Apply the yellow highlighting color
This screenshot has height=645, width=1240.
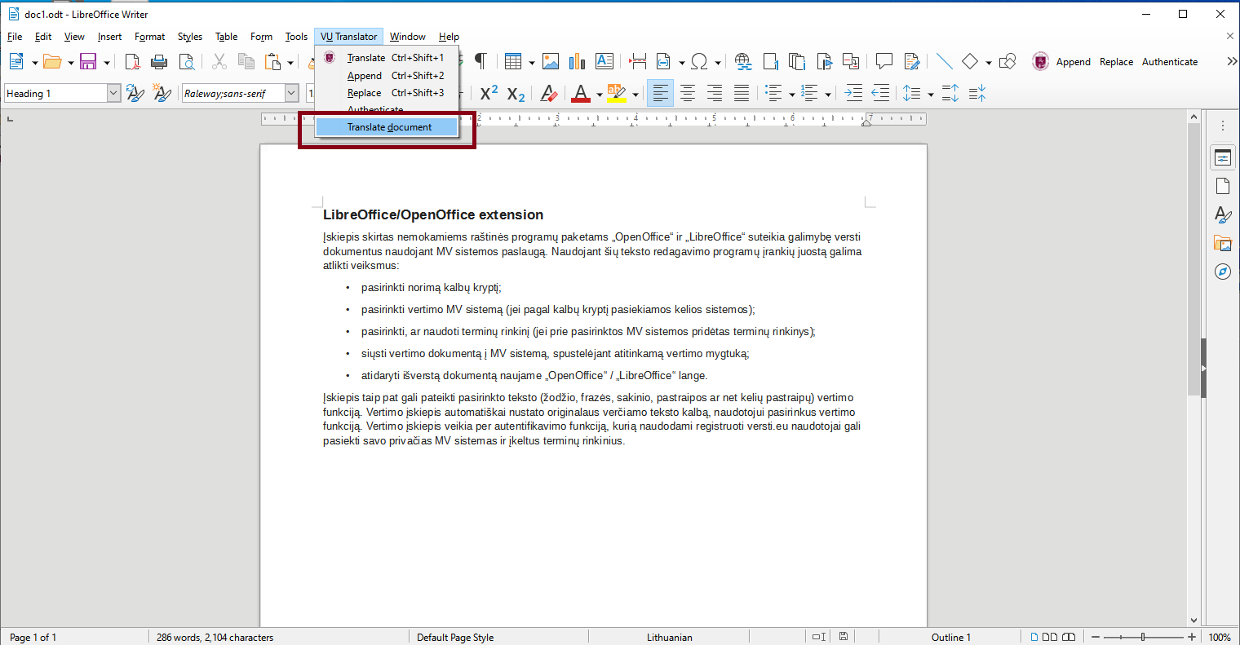coord(617,94)
